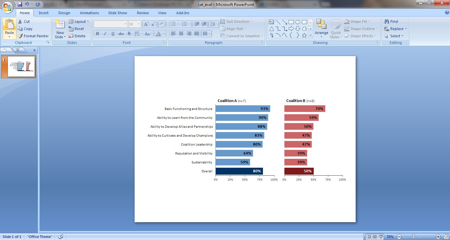Start Slide Show view from status bar
The height and width of the screenshot is (240, 450).
point(381,237)
